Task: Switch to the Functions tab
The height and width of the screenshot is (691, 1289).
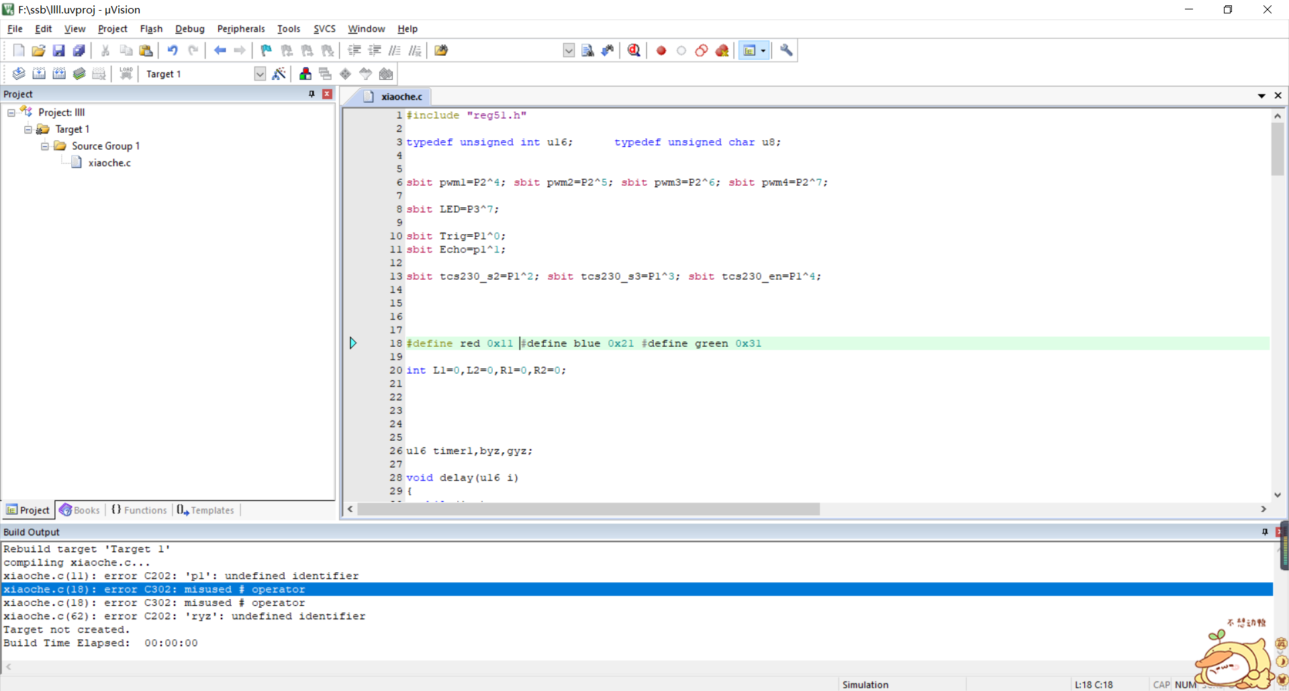Action: click(x=139, y=510)
